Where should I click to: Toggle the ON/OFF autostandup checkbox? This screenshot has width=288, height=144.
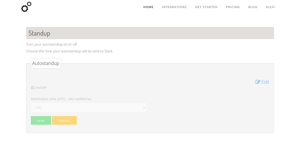click(33, 88)
